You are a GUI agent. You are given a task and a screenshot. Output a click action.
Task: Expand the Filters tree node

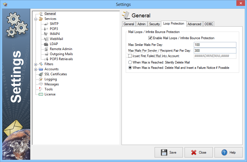36,64
